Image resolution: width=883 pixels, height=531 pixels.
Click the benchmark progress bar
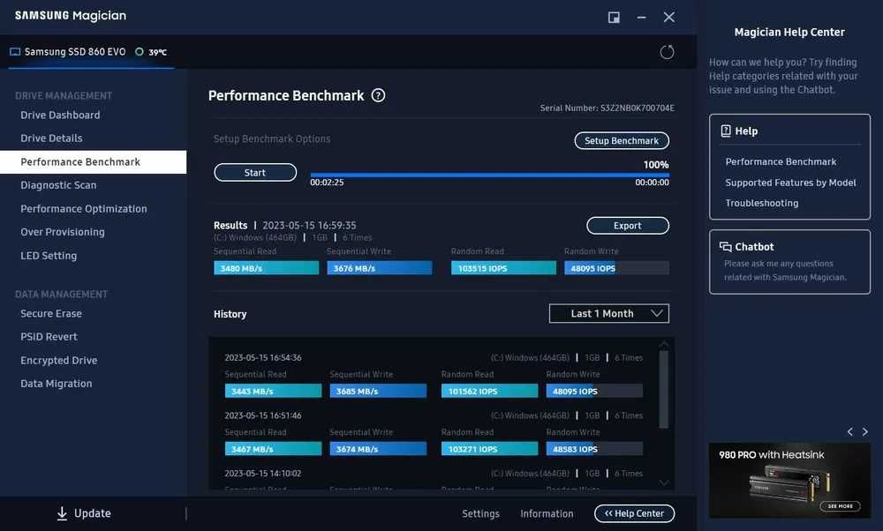(489, 175)
